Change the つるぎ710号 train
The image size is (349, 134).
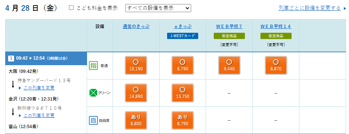pyautogui.click(x=39, y=116)
